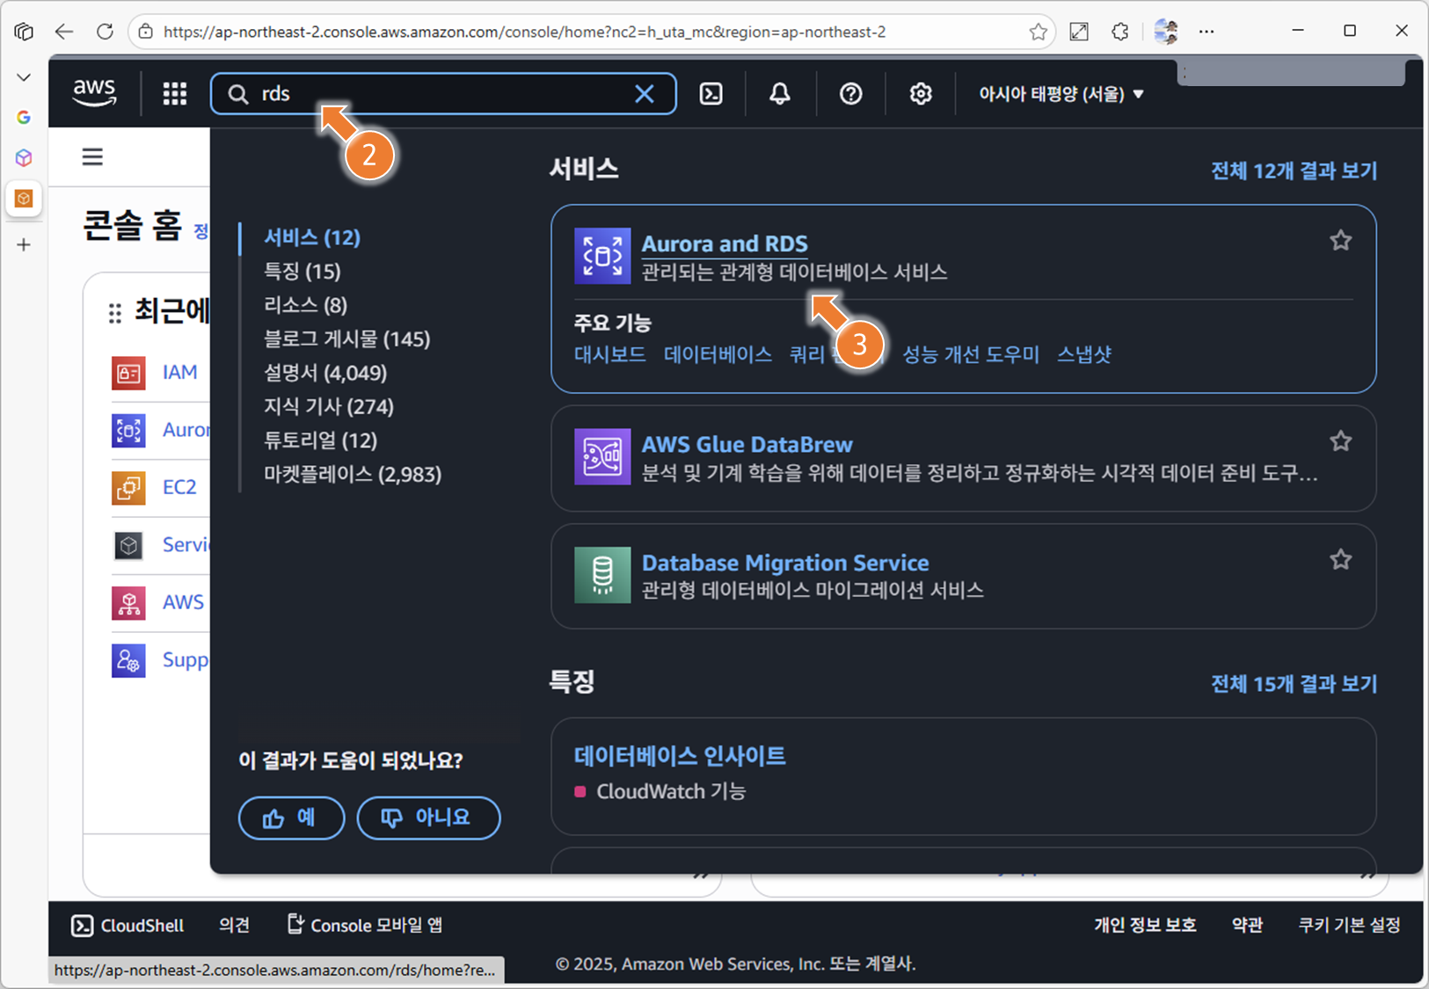Click the IAM icon in recent list
This screenshot has width=1429, height=989.
(x=128, y=373)
